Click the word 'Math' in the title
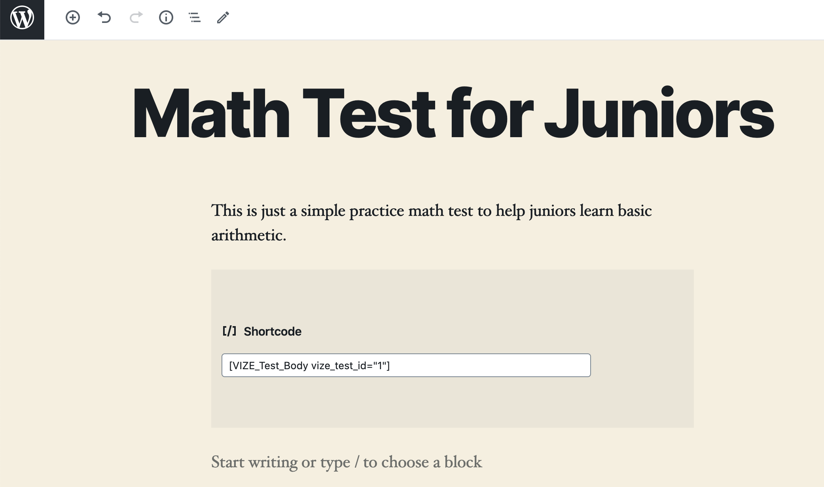Viewport: 824px width, 487px height. tap(211, 114)
